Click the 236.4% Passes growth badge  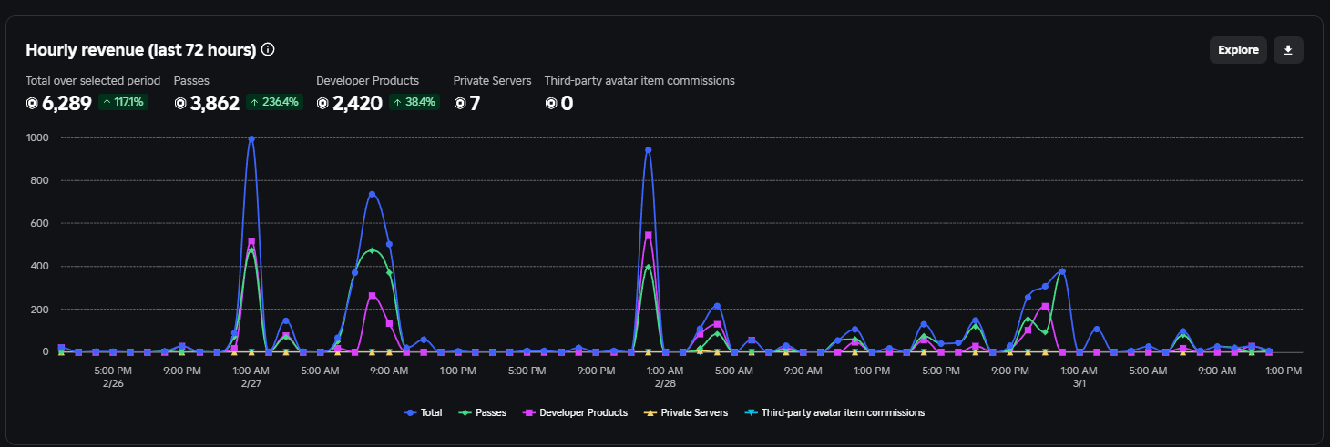274,102
